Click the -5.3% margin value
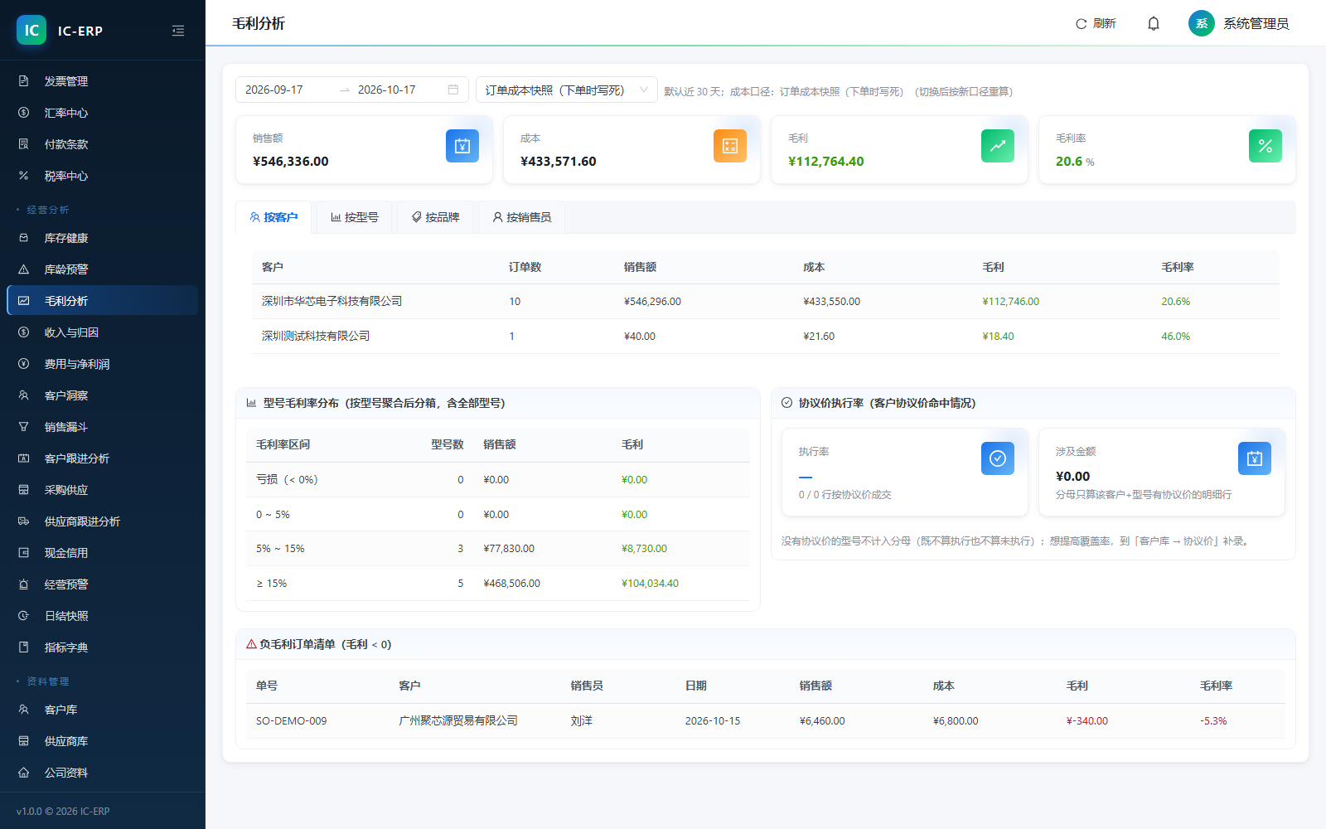 1213,721
